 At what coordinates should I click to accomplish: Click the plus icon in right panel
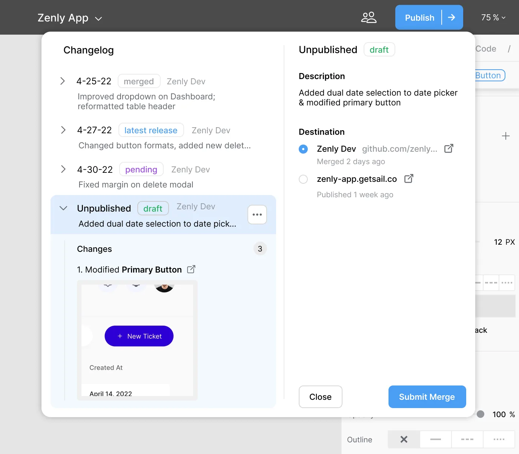(506, 136)
